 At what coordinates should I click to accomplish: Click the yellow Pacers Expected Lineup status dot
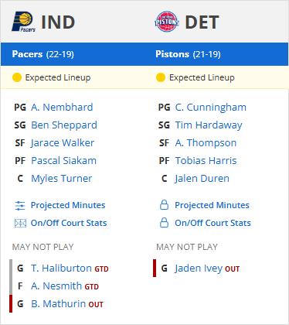17,77
